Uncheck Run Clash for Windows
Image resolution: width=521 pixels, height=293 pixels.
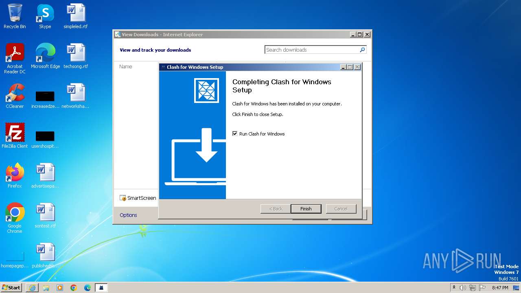click(x=235, y=133)
